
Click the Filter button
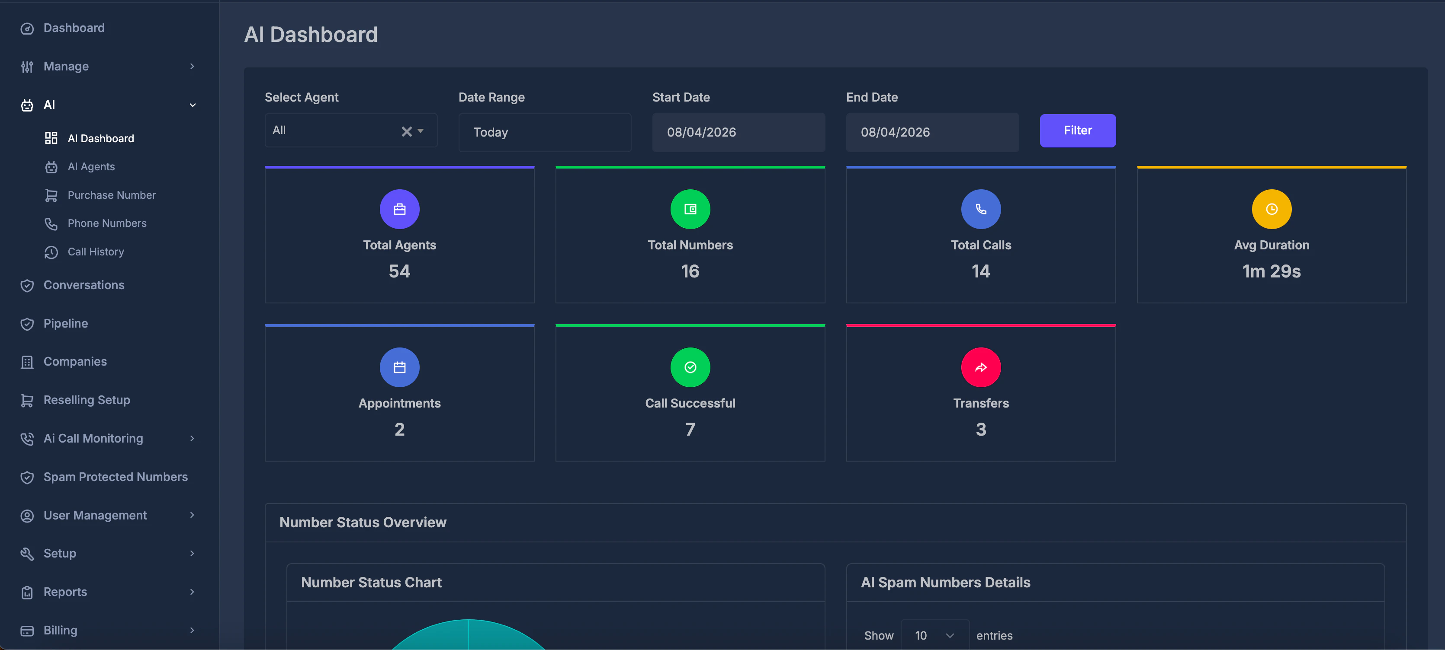pos(1077,131)
